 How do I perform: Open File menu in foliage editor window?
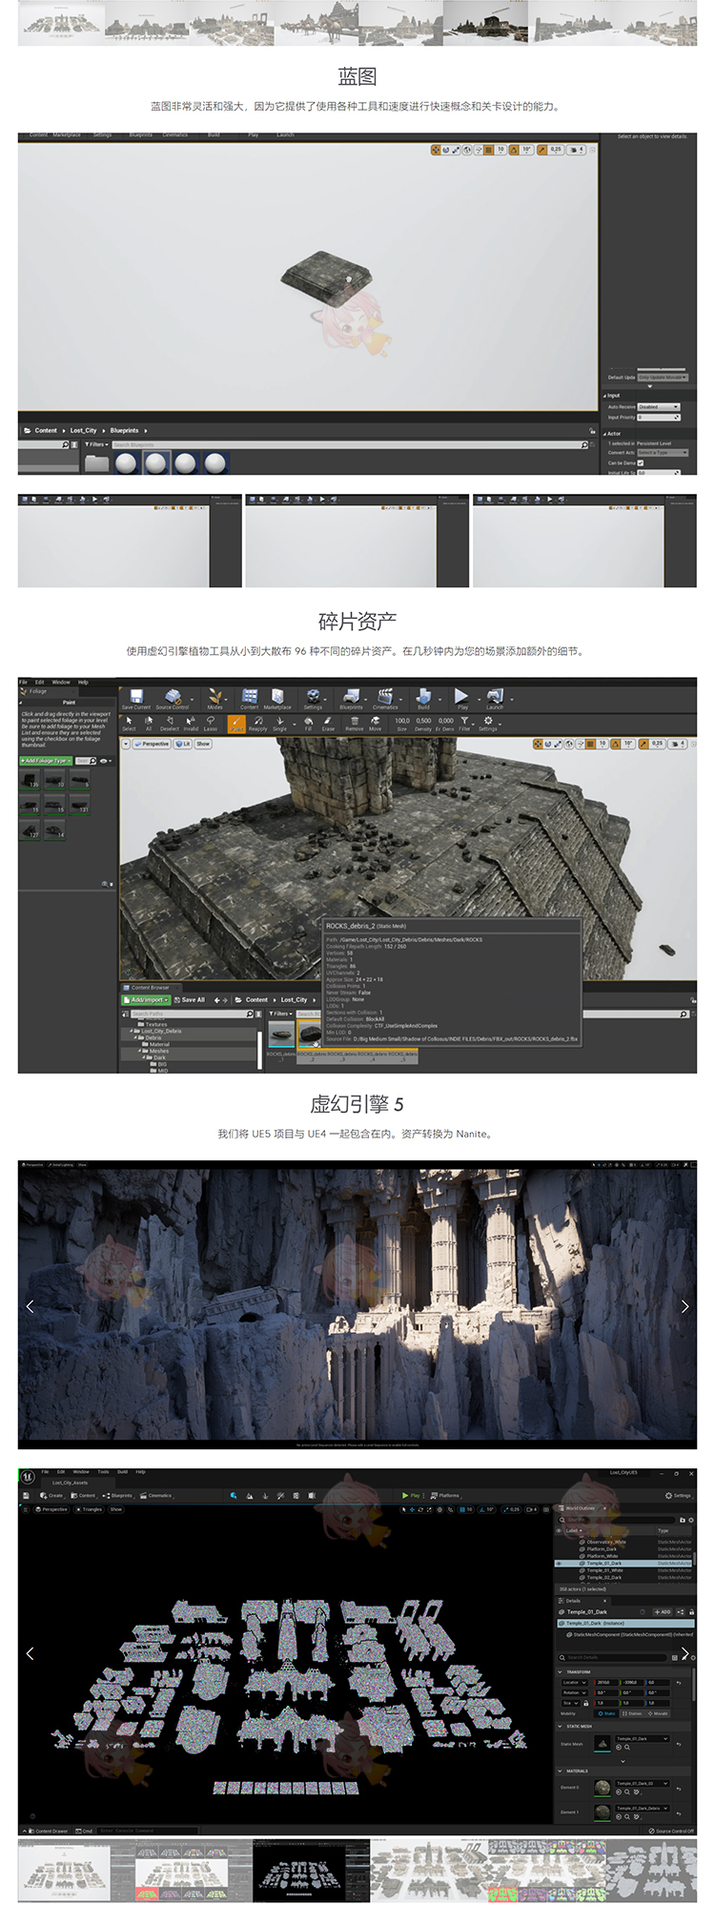click(24, 682)
